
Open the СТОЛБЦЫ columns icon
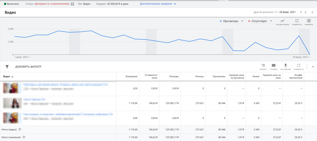[x=273, y=66]
